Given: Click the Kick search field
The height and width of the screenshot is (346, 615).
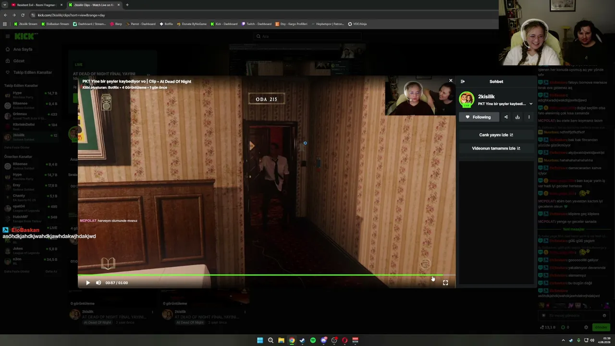Looking at the screenshot, I should 307,37.
